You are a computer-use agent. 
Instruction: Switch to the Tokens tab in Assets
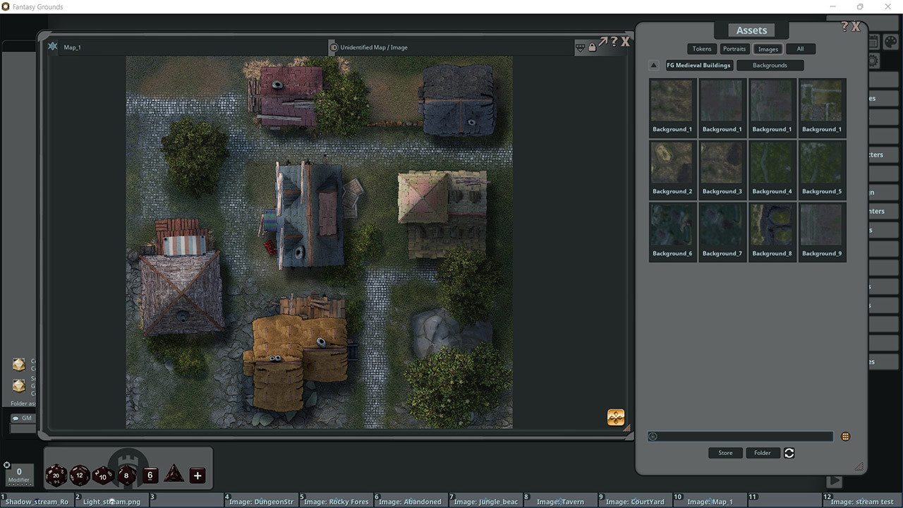[701, 49]
